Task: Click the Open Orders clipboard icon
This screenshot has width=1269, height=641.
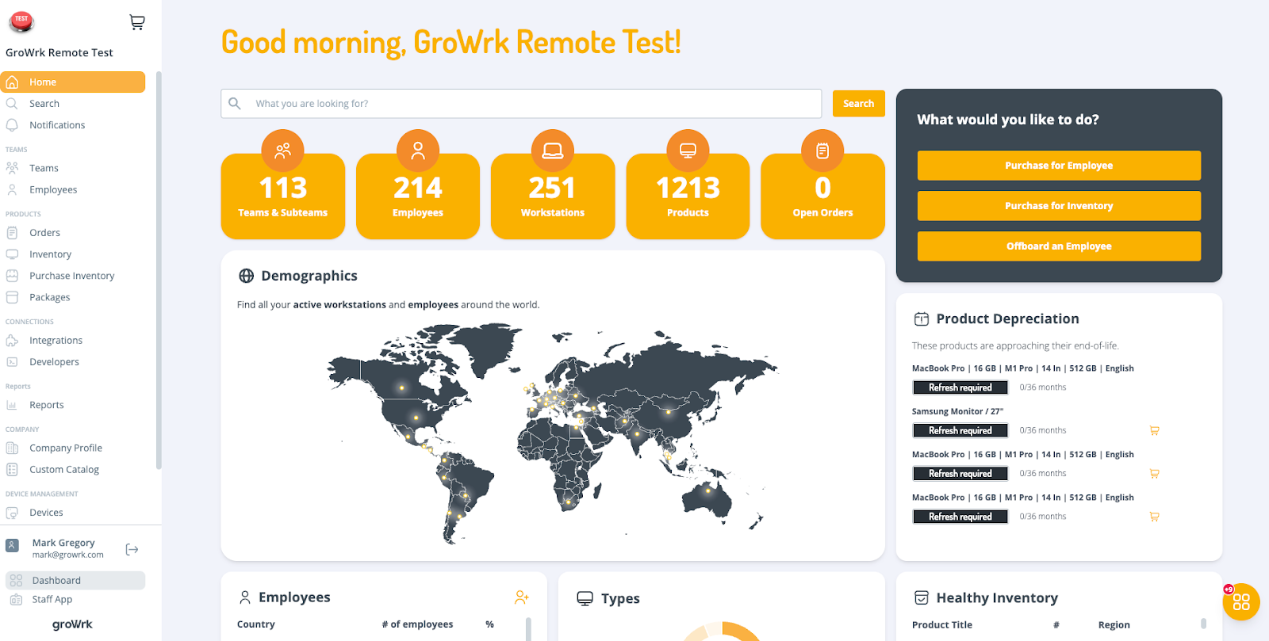Action: coord(822,151)
